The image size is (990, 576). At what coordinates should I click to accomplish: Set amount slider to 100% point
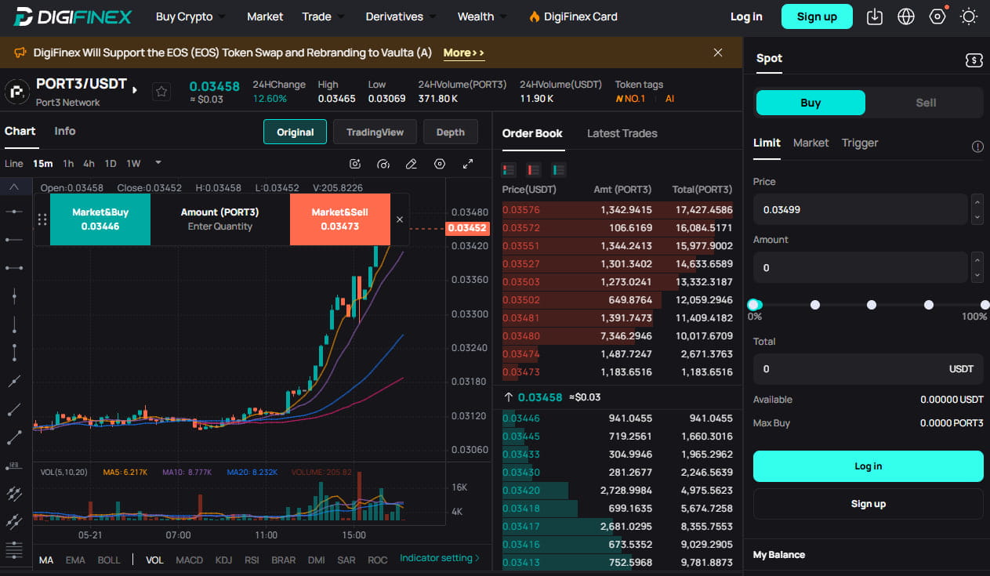click(x=985, y=305)
